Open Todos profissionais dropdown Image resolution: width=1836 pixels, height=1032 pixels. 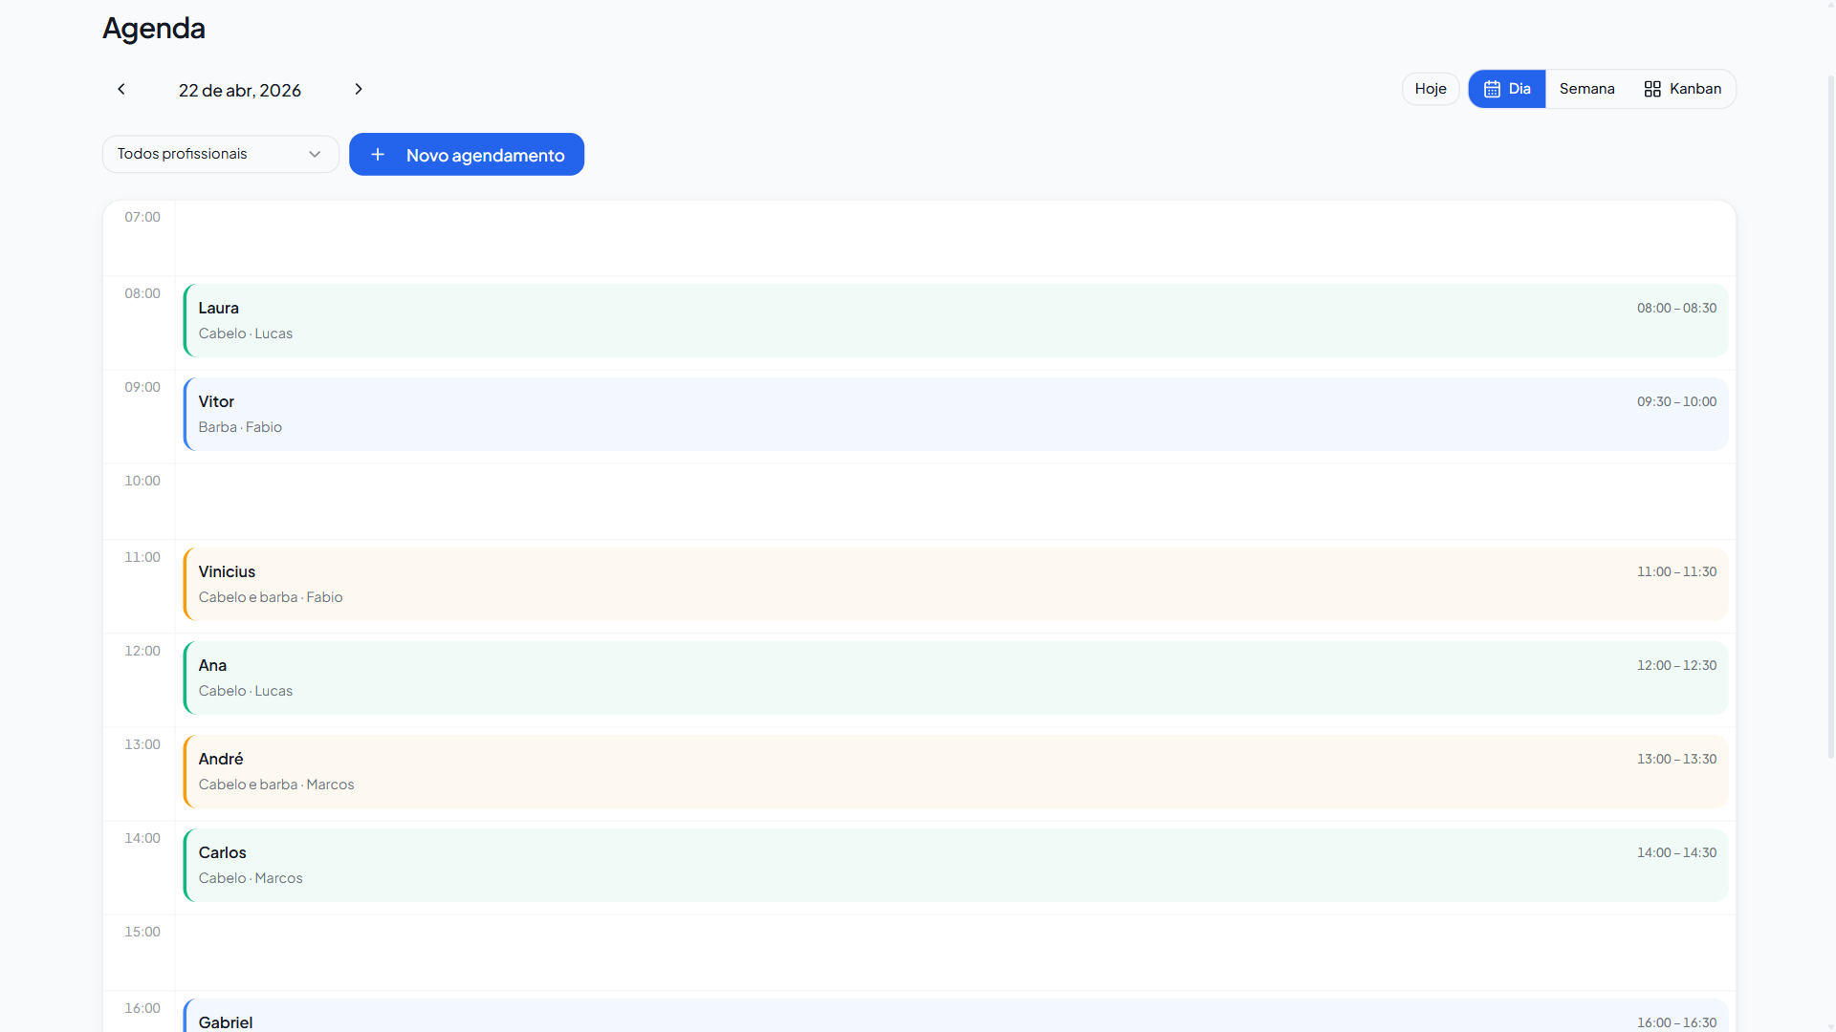221,154
